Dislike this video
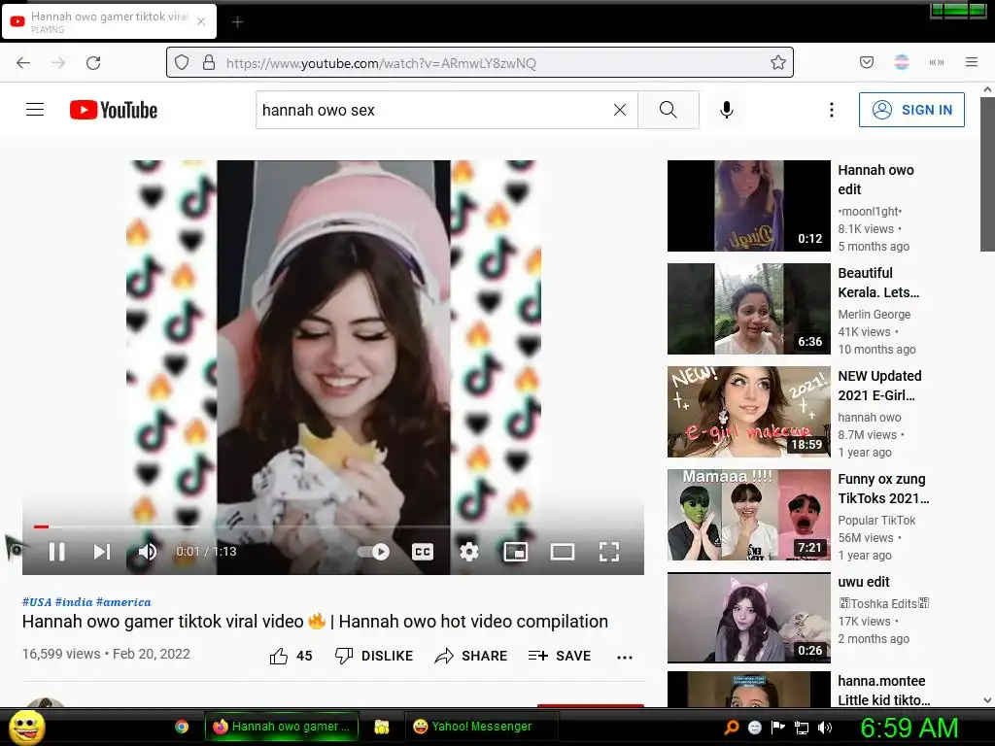The width and height of the screenshot is (995, 746). 374,656
